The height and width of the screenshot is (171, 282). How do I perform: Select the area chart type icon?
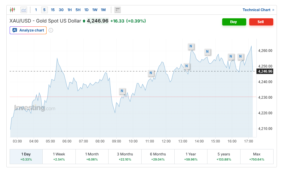(24, 10)
